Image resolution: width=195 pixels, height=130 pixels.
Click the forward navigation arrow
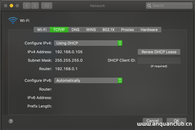pyautogui.click(x=35, y=6)
